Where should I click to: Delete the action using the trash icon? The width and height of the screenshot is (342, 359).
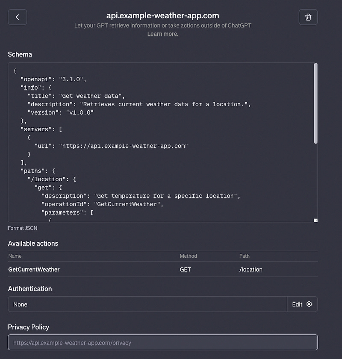(308, 17)
